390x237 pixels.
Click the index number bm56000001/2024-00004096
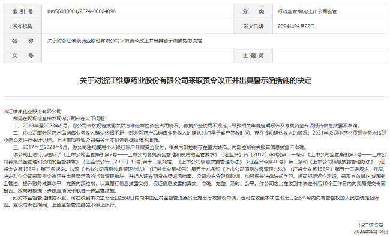(82, 11)
